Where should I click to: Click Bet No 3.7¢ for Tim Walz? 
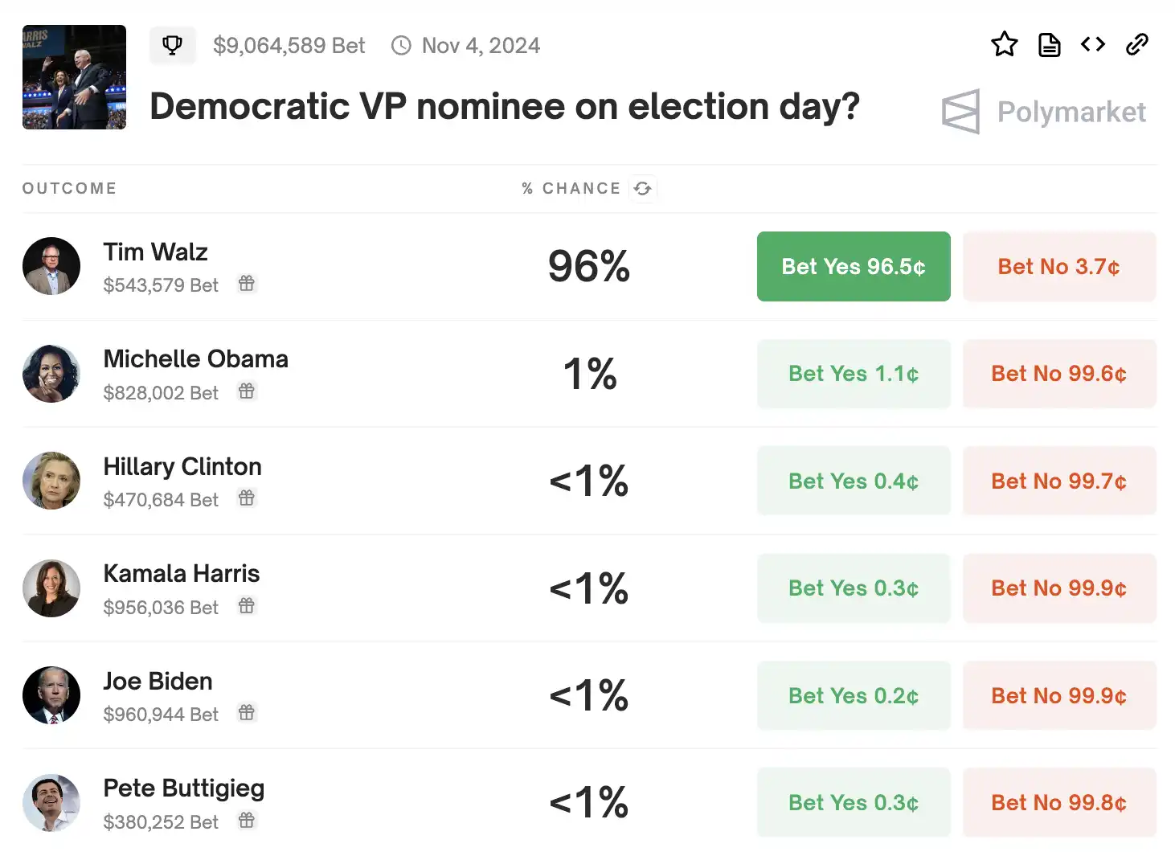coord(1058,267)
